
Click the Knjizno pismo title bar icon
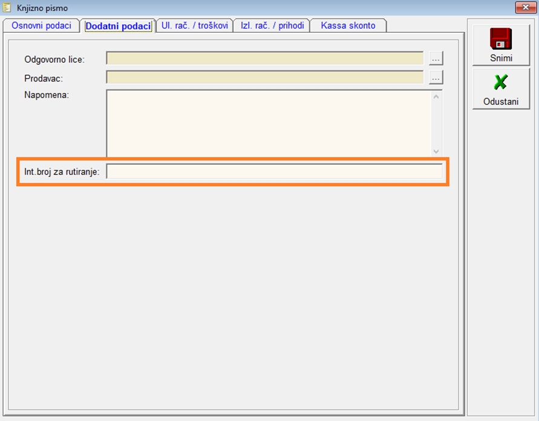coord(8,8)
